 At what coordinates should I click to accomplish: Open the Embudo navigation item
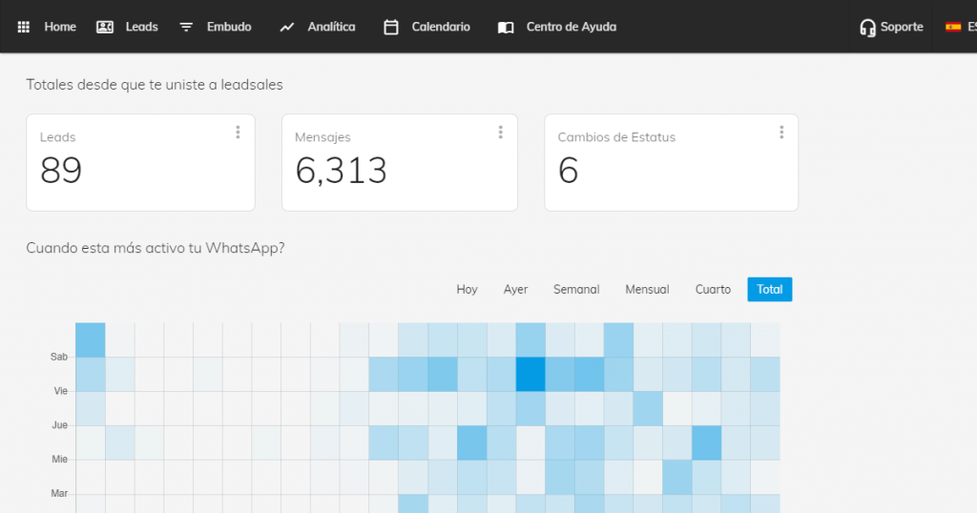click(229, 27)
